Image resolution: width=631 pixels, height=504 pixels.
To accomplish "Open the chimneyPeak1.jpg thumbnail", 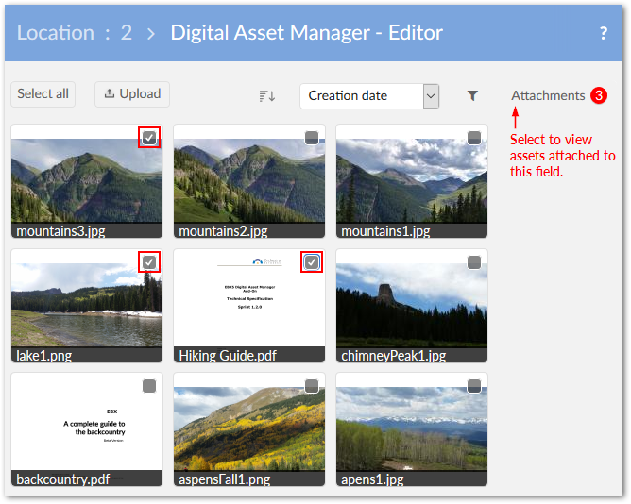I will tap(412, 305).
